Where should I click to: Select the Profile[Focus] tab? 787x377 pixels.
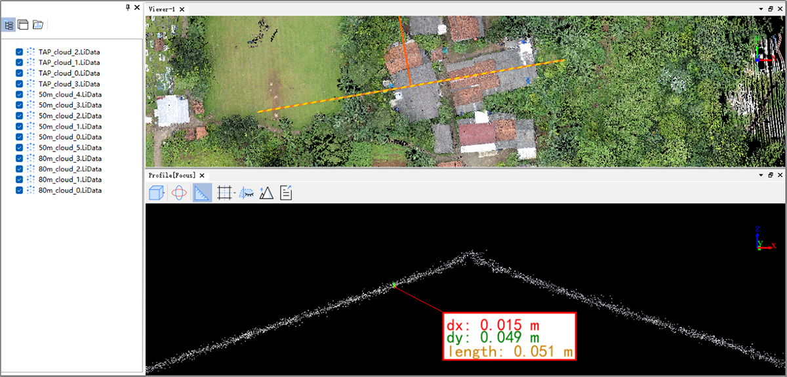point(172,176)
